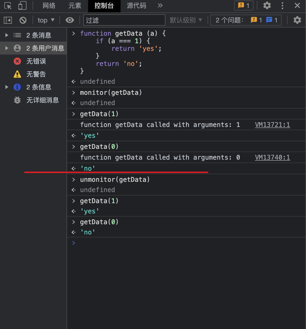Click the last 'yes' result line
The image size is (306, 329).
[x=90, y=211]
